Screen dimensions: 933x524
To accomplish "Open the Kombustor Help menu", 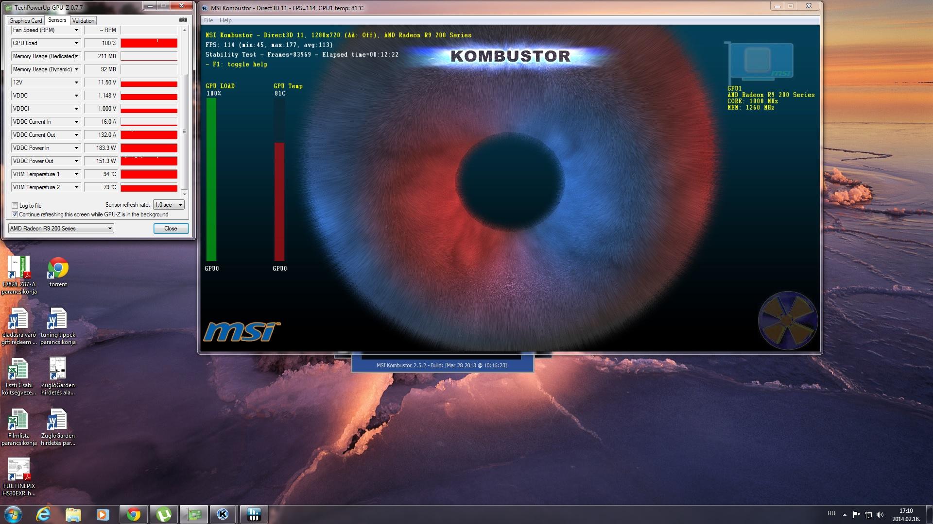I will click(225, 20).
